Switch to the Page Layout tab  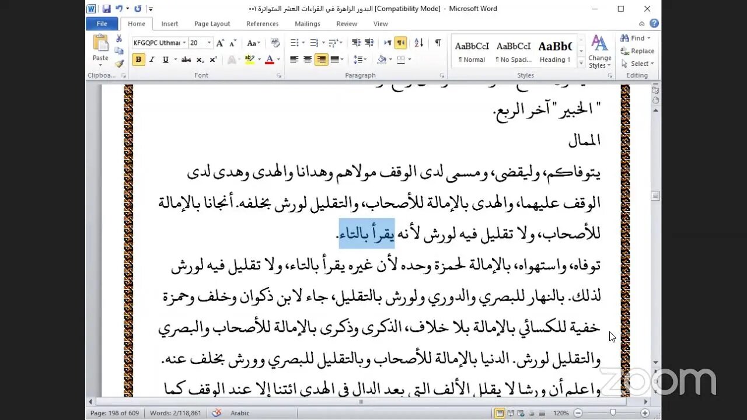click(212, 24)
